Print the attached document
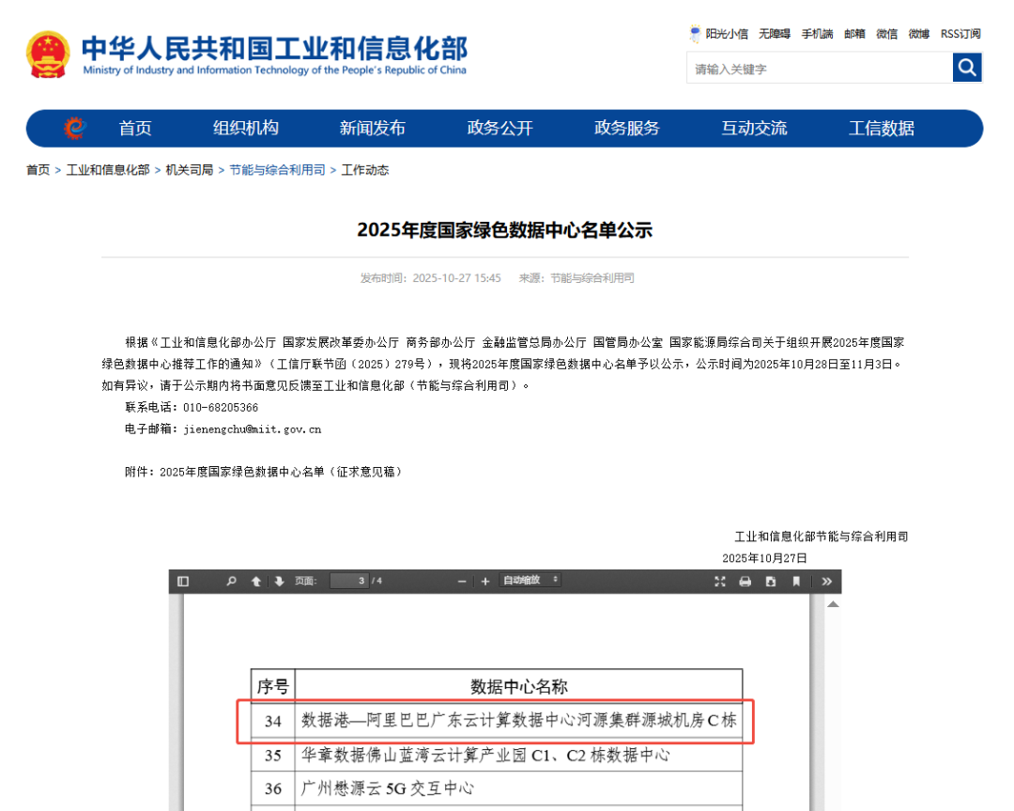Screen dimensions: 1014x811 tap(743, 580)
